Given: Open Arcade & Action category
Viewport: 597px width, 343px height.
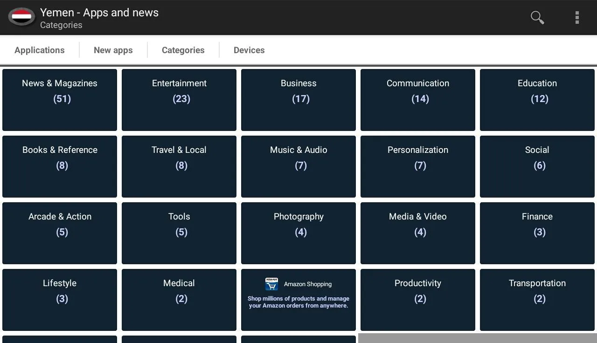Looking at the screenshot, I should pos(60,233).
